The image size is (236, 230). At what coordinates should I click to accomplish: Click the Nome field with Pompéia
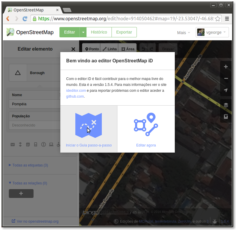(35, 104)
